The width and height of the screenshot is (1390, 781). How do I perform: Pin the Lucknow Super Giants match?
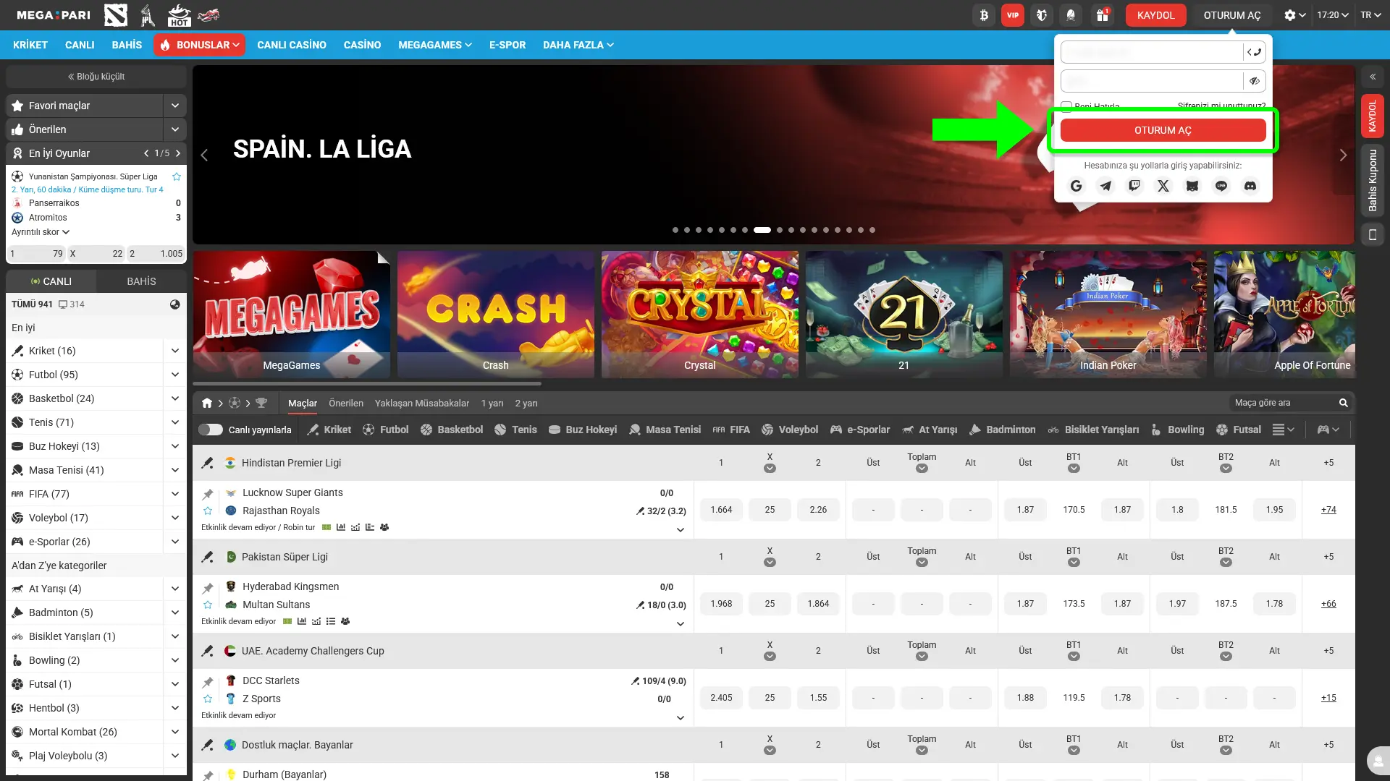(208, 495)
